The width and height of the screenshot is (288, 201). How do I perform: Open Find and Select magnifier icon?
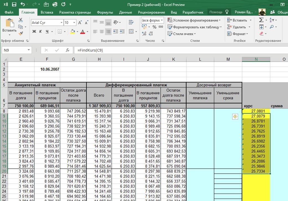coord(272,27)
